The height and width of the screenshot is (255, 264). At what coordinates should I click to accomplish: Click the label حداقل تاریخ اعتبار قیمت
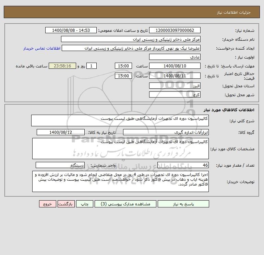click(x=239, y=76)
